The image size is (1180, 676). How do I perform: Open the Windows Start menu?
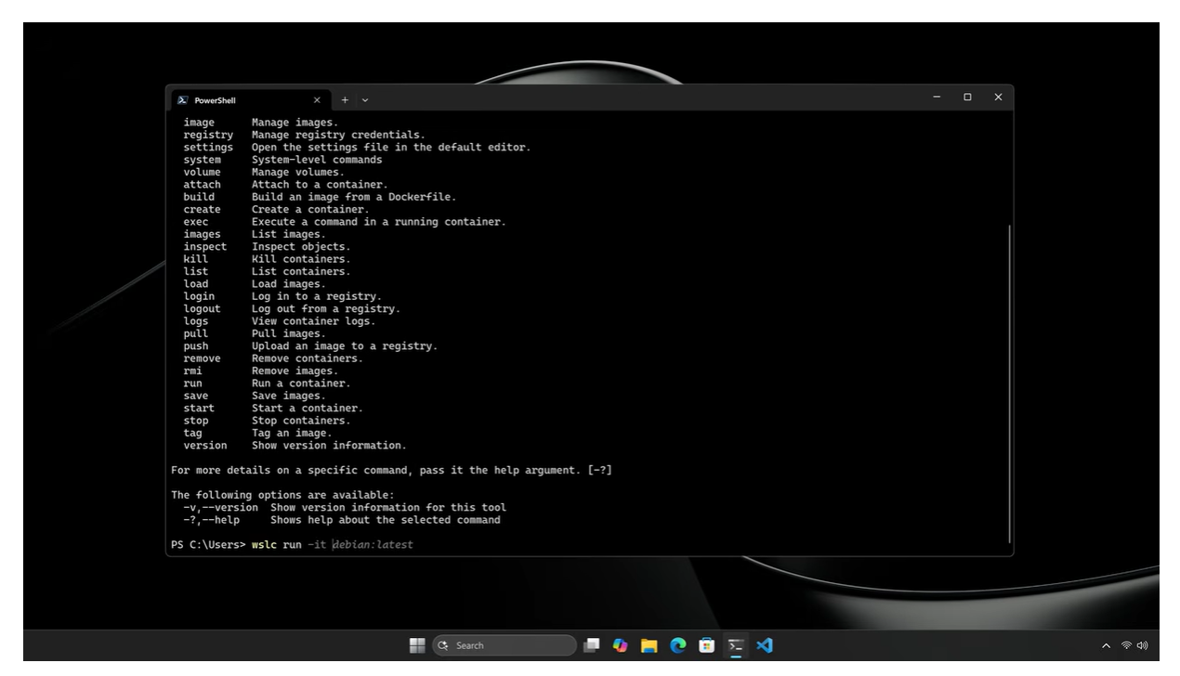click(417, 645)
